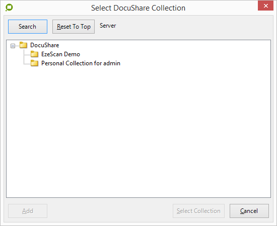
Task: Click the Cancel button
Action: point(249,211)
